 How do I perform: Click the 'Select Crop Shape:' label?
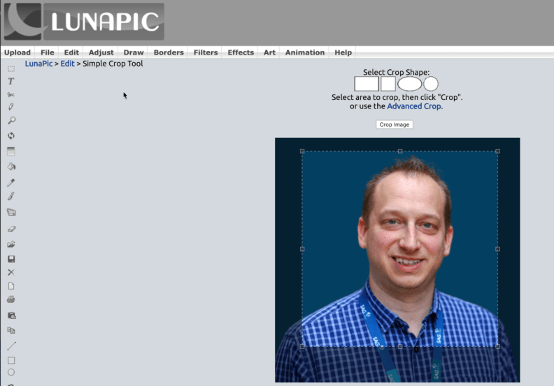pyautogui.click(x=397, y=72)
